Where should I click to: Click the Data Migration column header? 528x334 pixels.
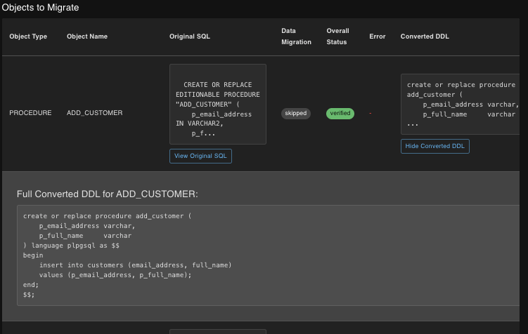[x=296, y=36]
